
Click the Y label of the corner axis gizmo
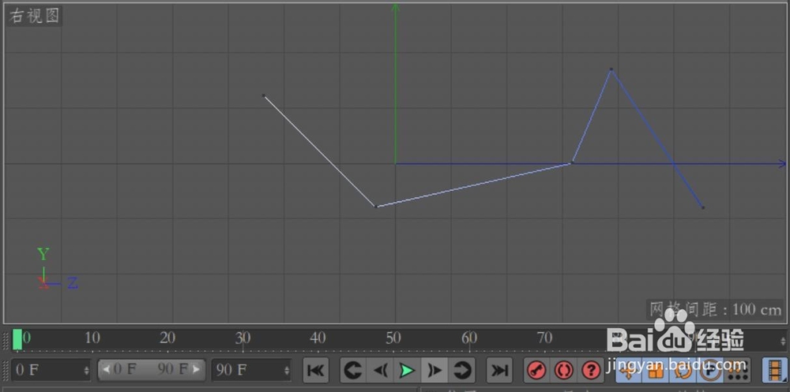tap(43, 255)
